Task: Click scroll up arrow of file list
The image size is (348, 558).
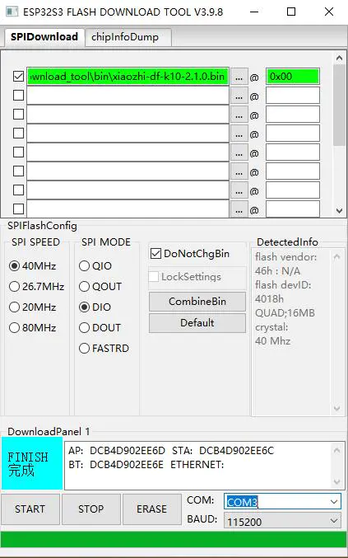Action: tap(339, 58)
